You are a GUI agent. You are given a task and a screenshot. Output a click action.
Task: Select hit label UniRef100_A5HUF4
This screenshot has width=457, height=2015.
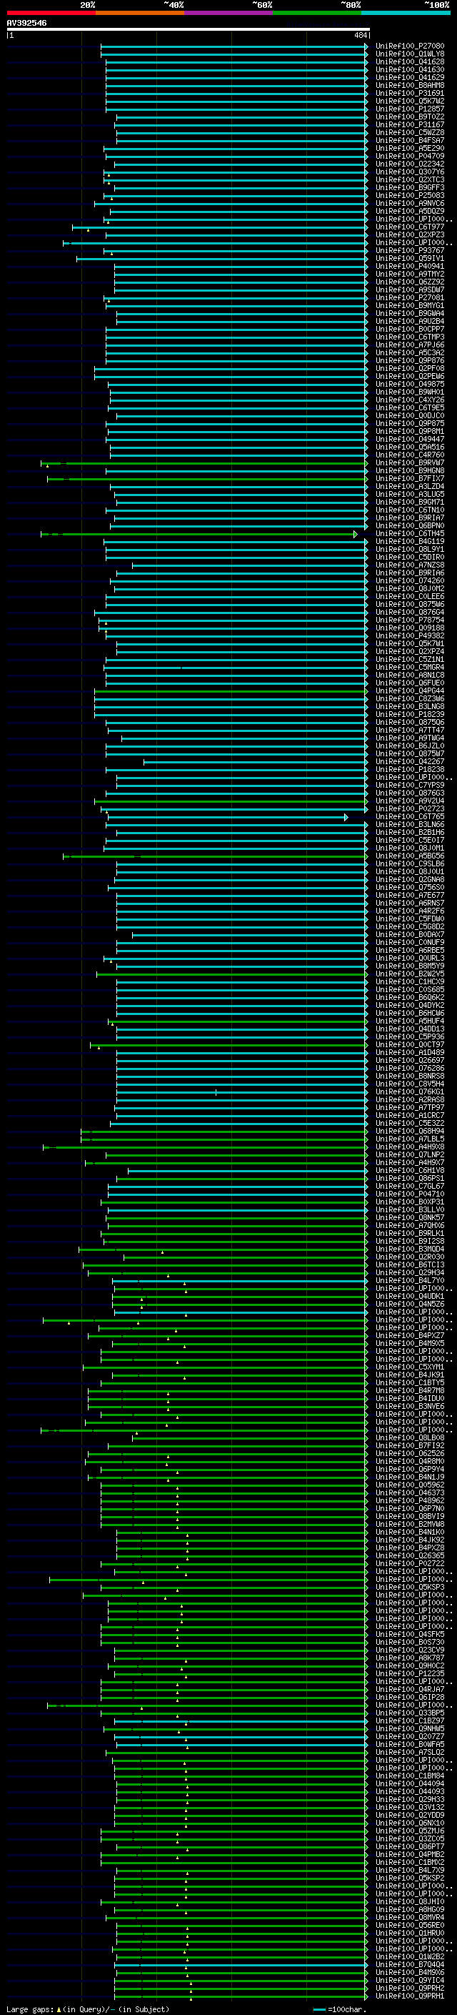pos(409,1021)
